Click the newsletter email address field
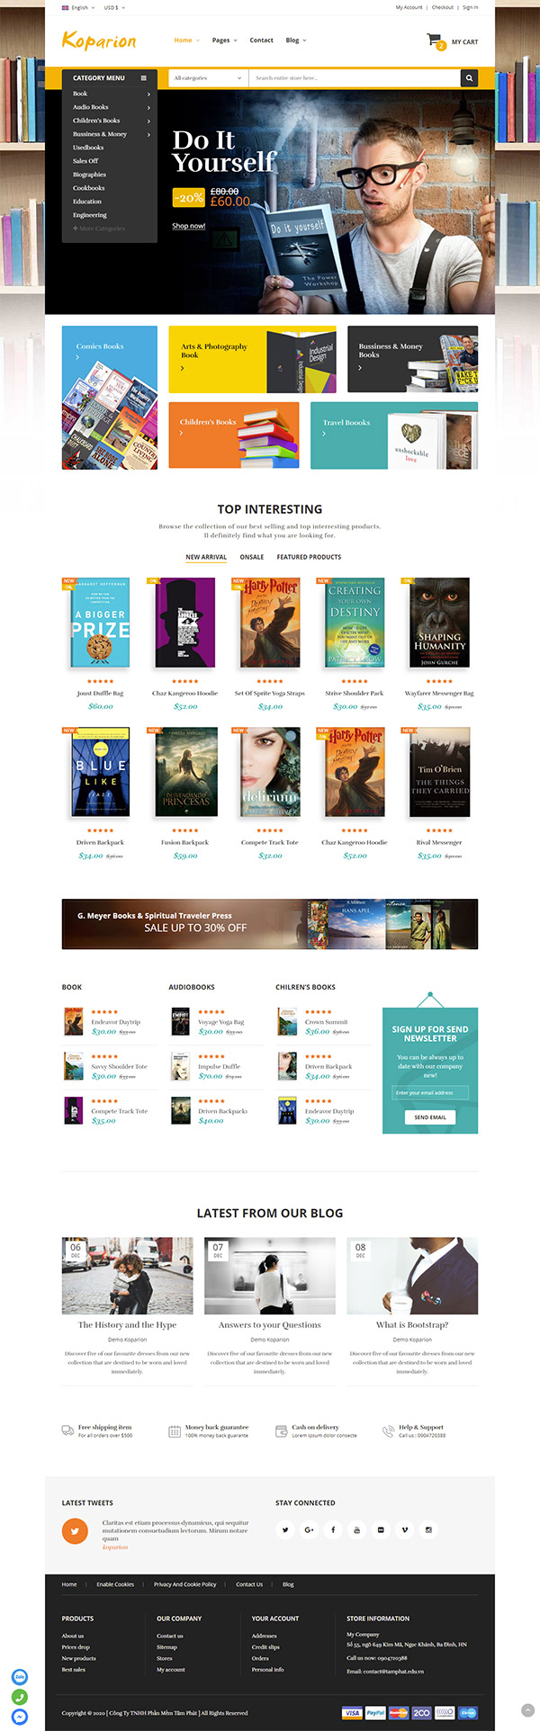Viewport: 540px width, 1731px height. 430,1092
